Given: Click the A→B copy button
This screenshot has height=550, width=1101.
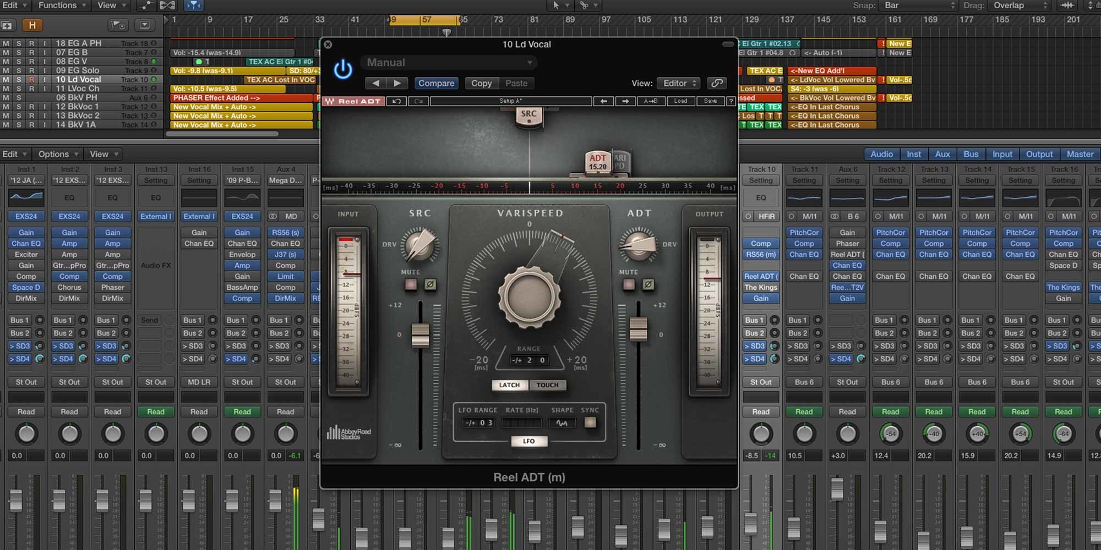Looking at the screenshot, I should click(651, 101).
